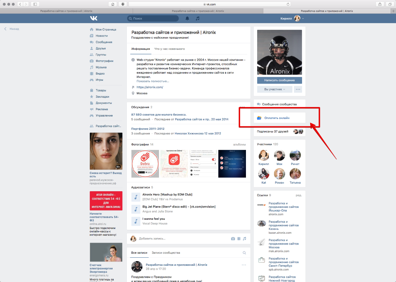
Task: Search wall posts magnifier icon
Action: (x=244, y=253)
